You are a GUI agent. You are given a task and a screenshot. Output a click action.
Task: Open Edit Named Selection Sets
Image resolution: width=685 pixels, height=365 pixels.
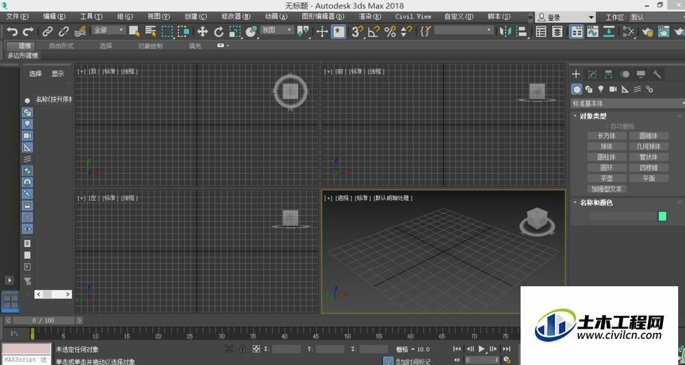425,32
